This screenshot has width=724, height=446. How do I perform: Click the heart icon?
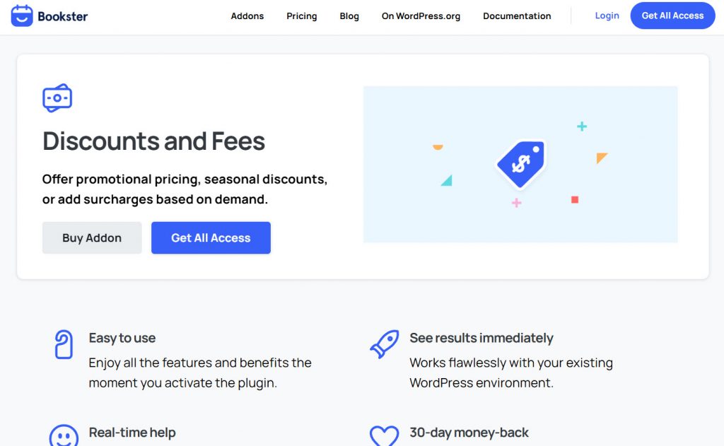pos(384,436)
